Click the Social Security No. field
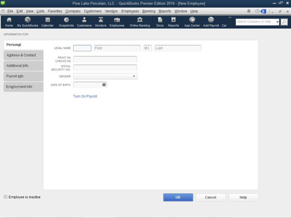Screen dimensions: 291x218 [x=105, y=68]
